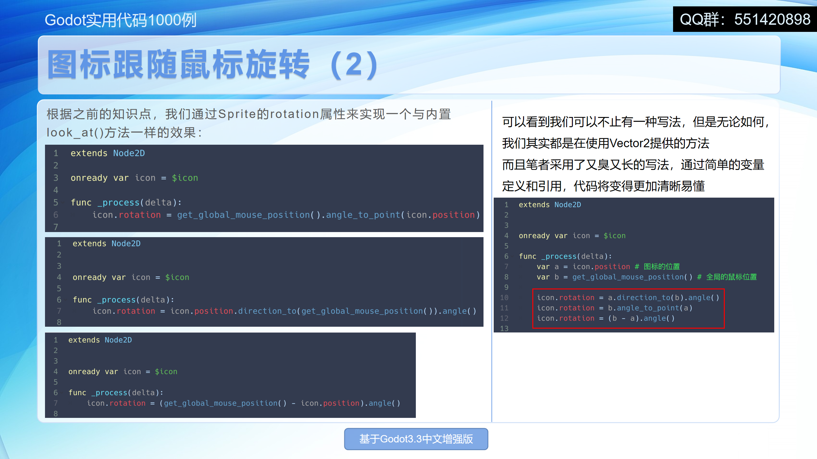Click the line var a = icon.position
Viewport: 817px width, 459px height.
point(583,267)
